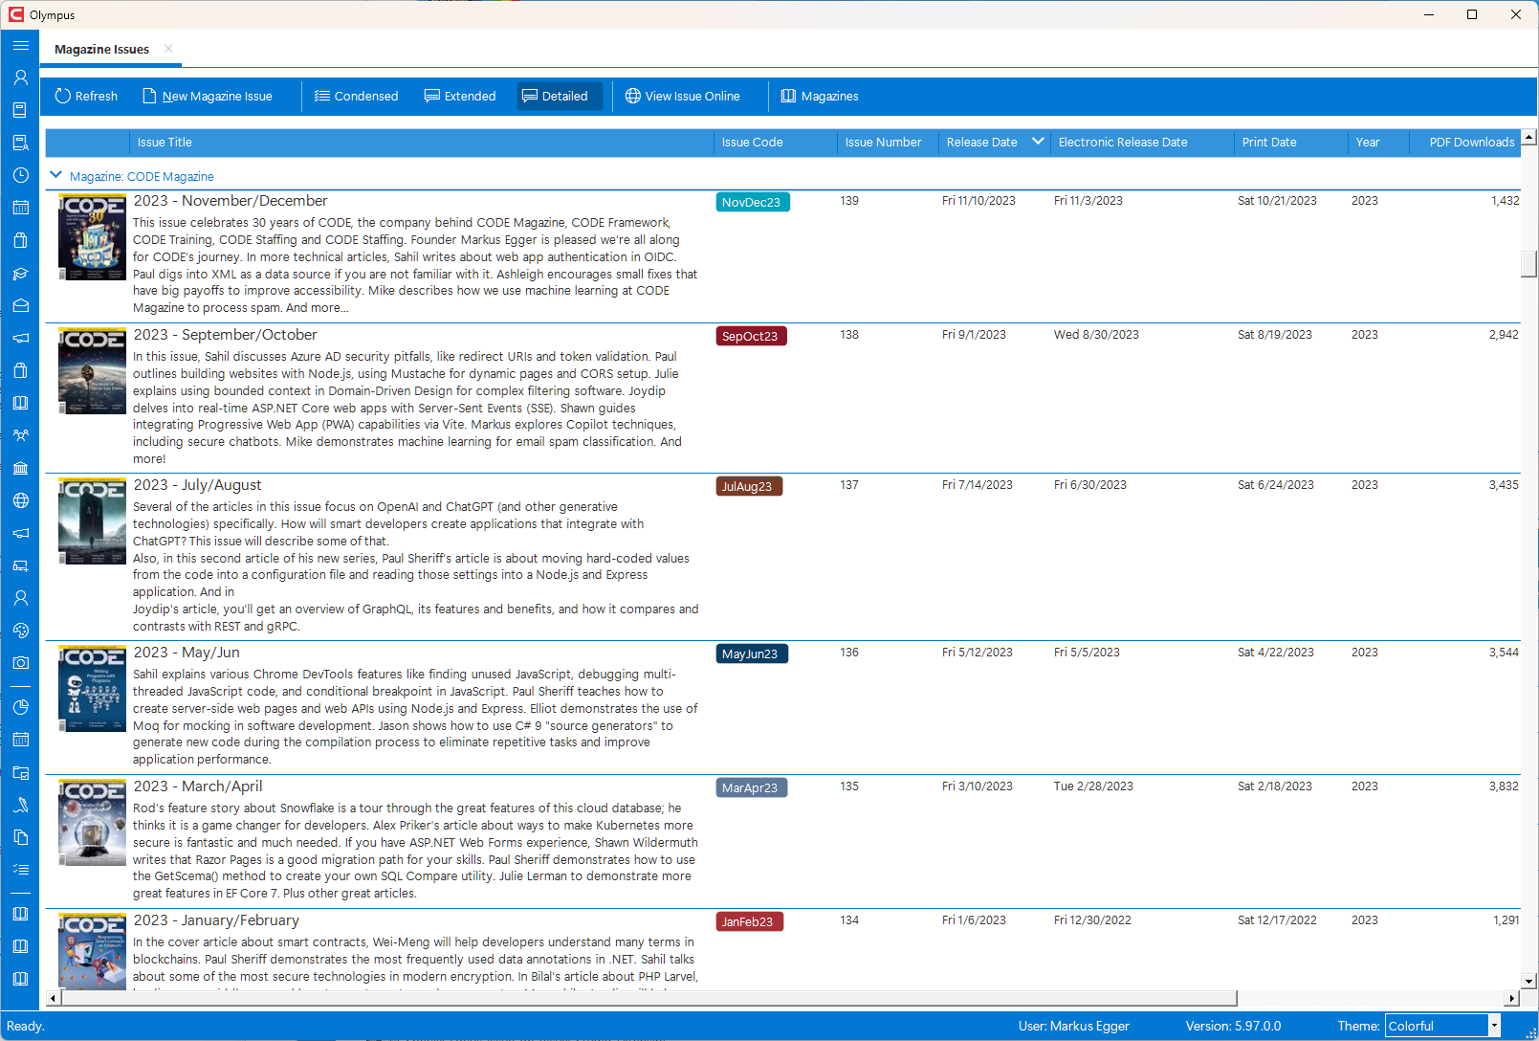Open the graduation cap sidebar icon

(x=20, y=273)
